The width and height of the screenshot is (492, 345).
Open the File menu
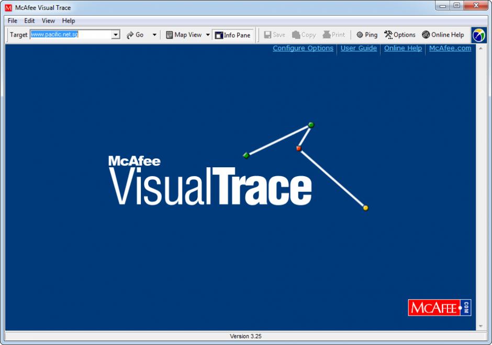click(x=13, y=21)
